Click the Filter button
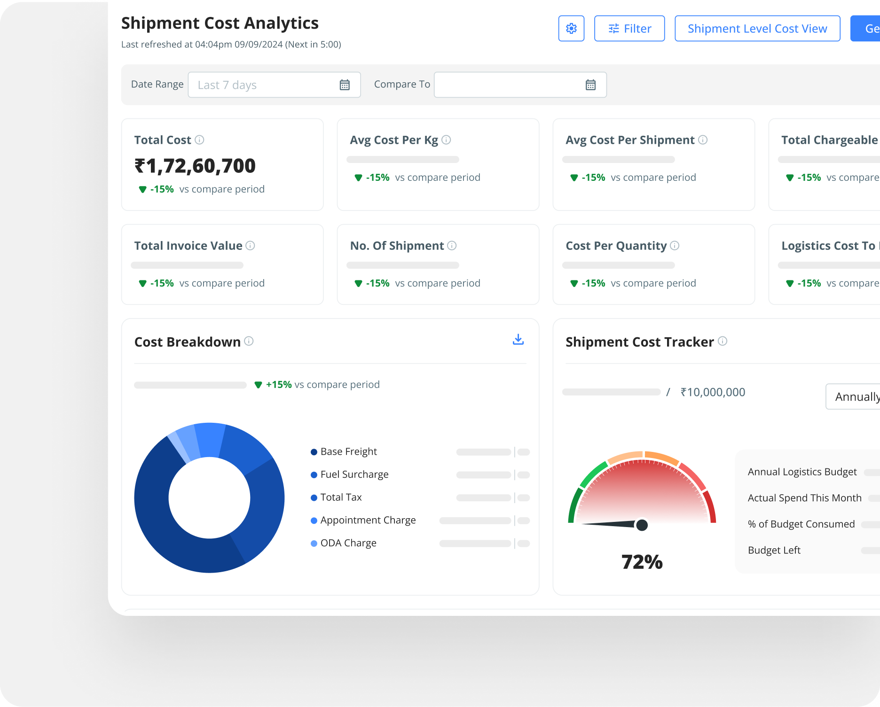This screenshot has height=707, width=880. coord(629,29)
